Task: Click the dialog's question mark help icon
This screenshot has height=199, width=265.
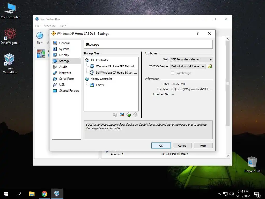Action: 197,33
